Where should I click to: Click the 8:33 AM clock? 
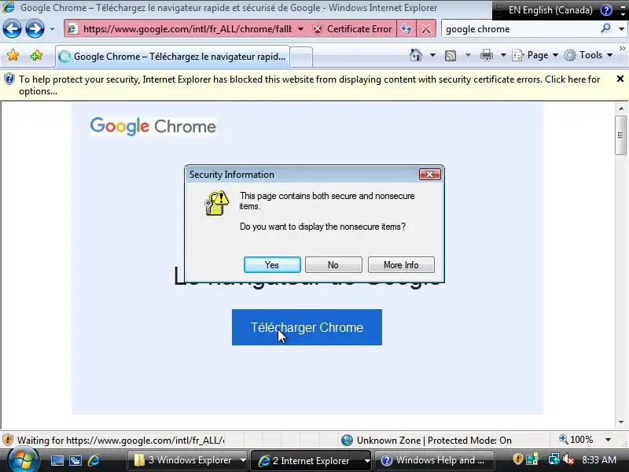(598, 460)
